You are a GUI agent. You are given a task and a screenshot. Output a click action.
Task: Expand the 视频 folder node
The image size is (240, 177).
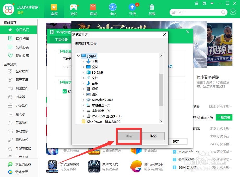tap(83, 89)
